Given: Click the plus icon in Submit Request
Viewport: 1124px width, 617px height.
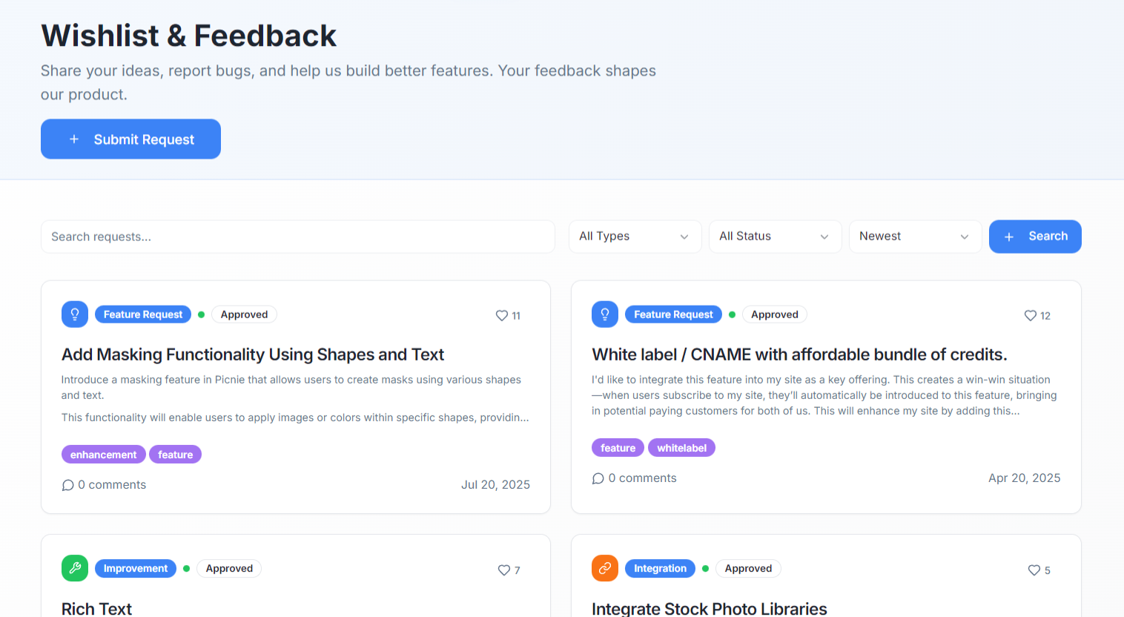Looking at the screenshot, I should click(x=74, y=139).
